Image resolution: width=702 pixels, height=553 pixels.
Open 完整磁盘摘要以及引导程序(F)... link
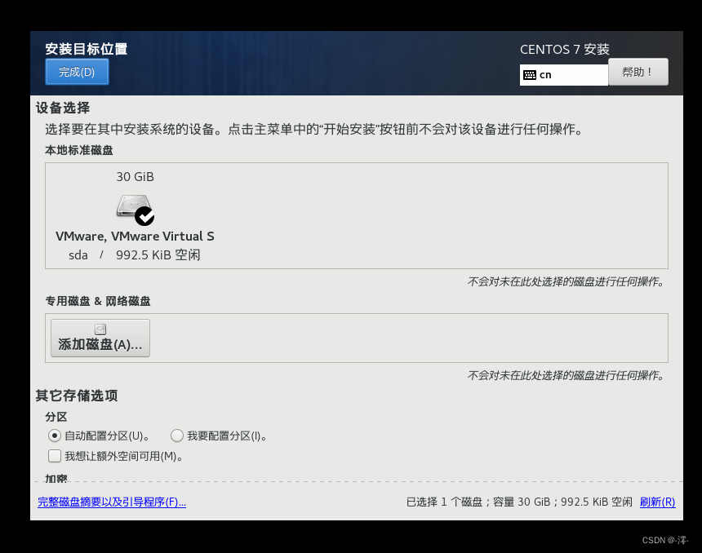[112, 502]
